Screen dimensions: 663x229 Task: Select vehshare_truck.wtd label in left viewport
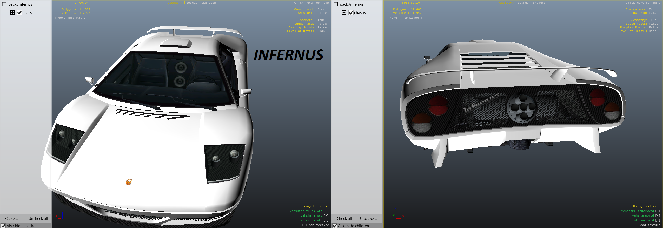point(306,211)
